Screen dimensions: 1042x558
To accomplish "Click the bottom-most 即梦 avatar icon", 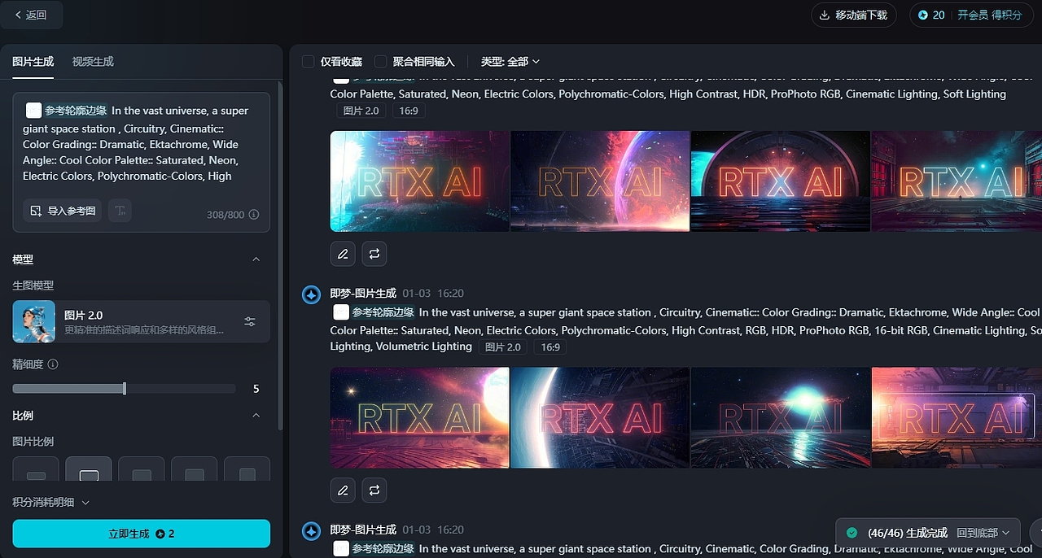I will tap(311, 531).
